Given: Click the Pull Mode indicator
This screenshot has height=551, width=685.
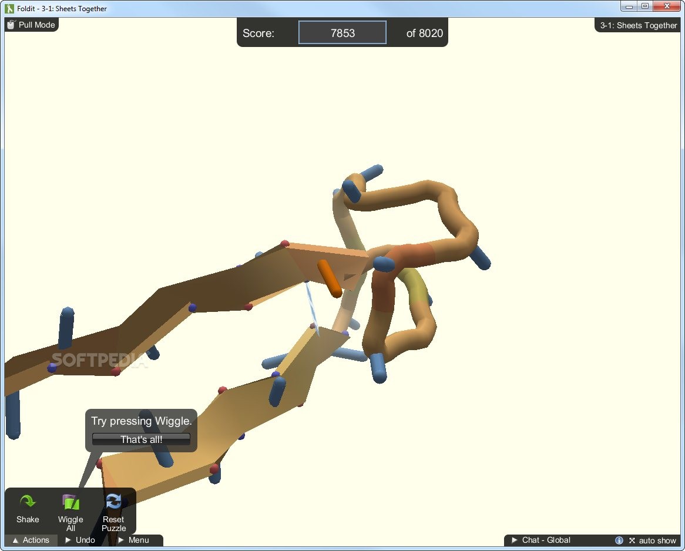Looking at the screenshot, I should pyautogui.click(x=32, y=25).
